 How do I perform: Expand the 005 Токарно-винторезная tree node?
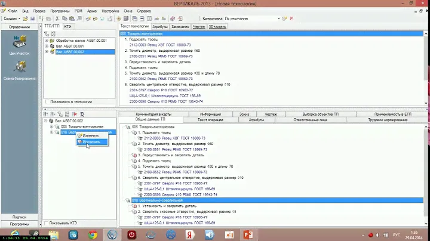52,127
